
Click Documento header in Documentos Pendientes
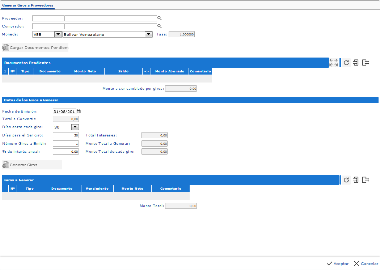click(x=50, y=71)
